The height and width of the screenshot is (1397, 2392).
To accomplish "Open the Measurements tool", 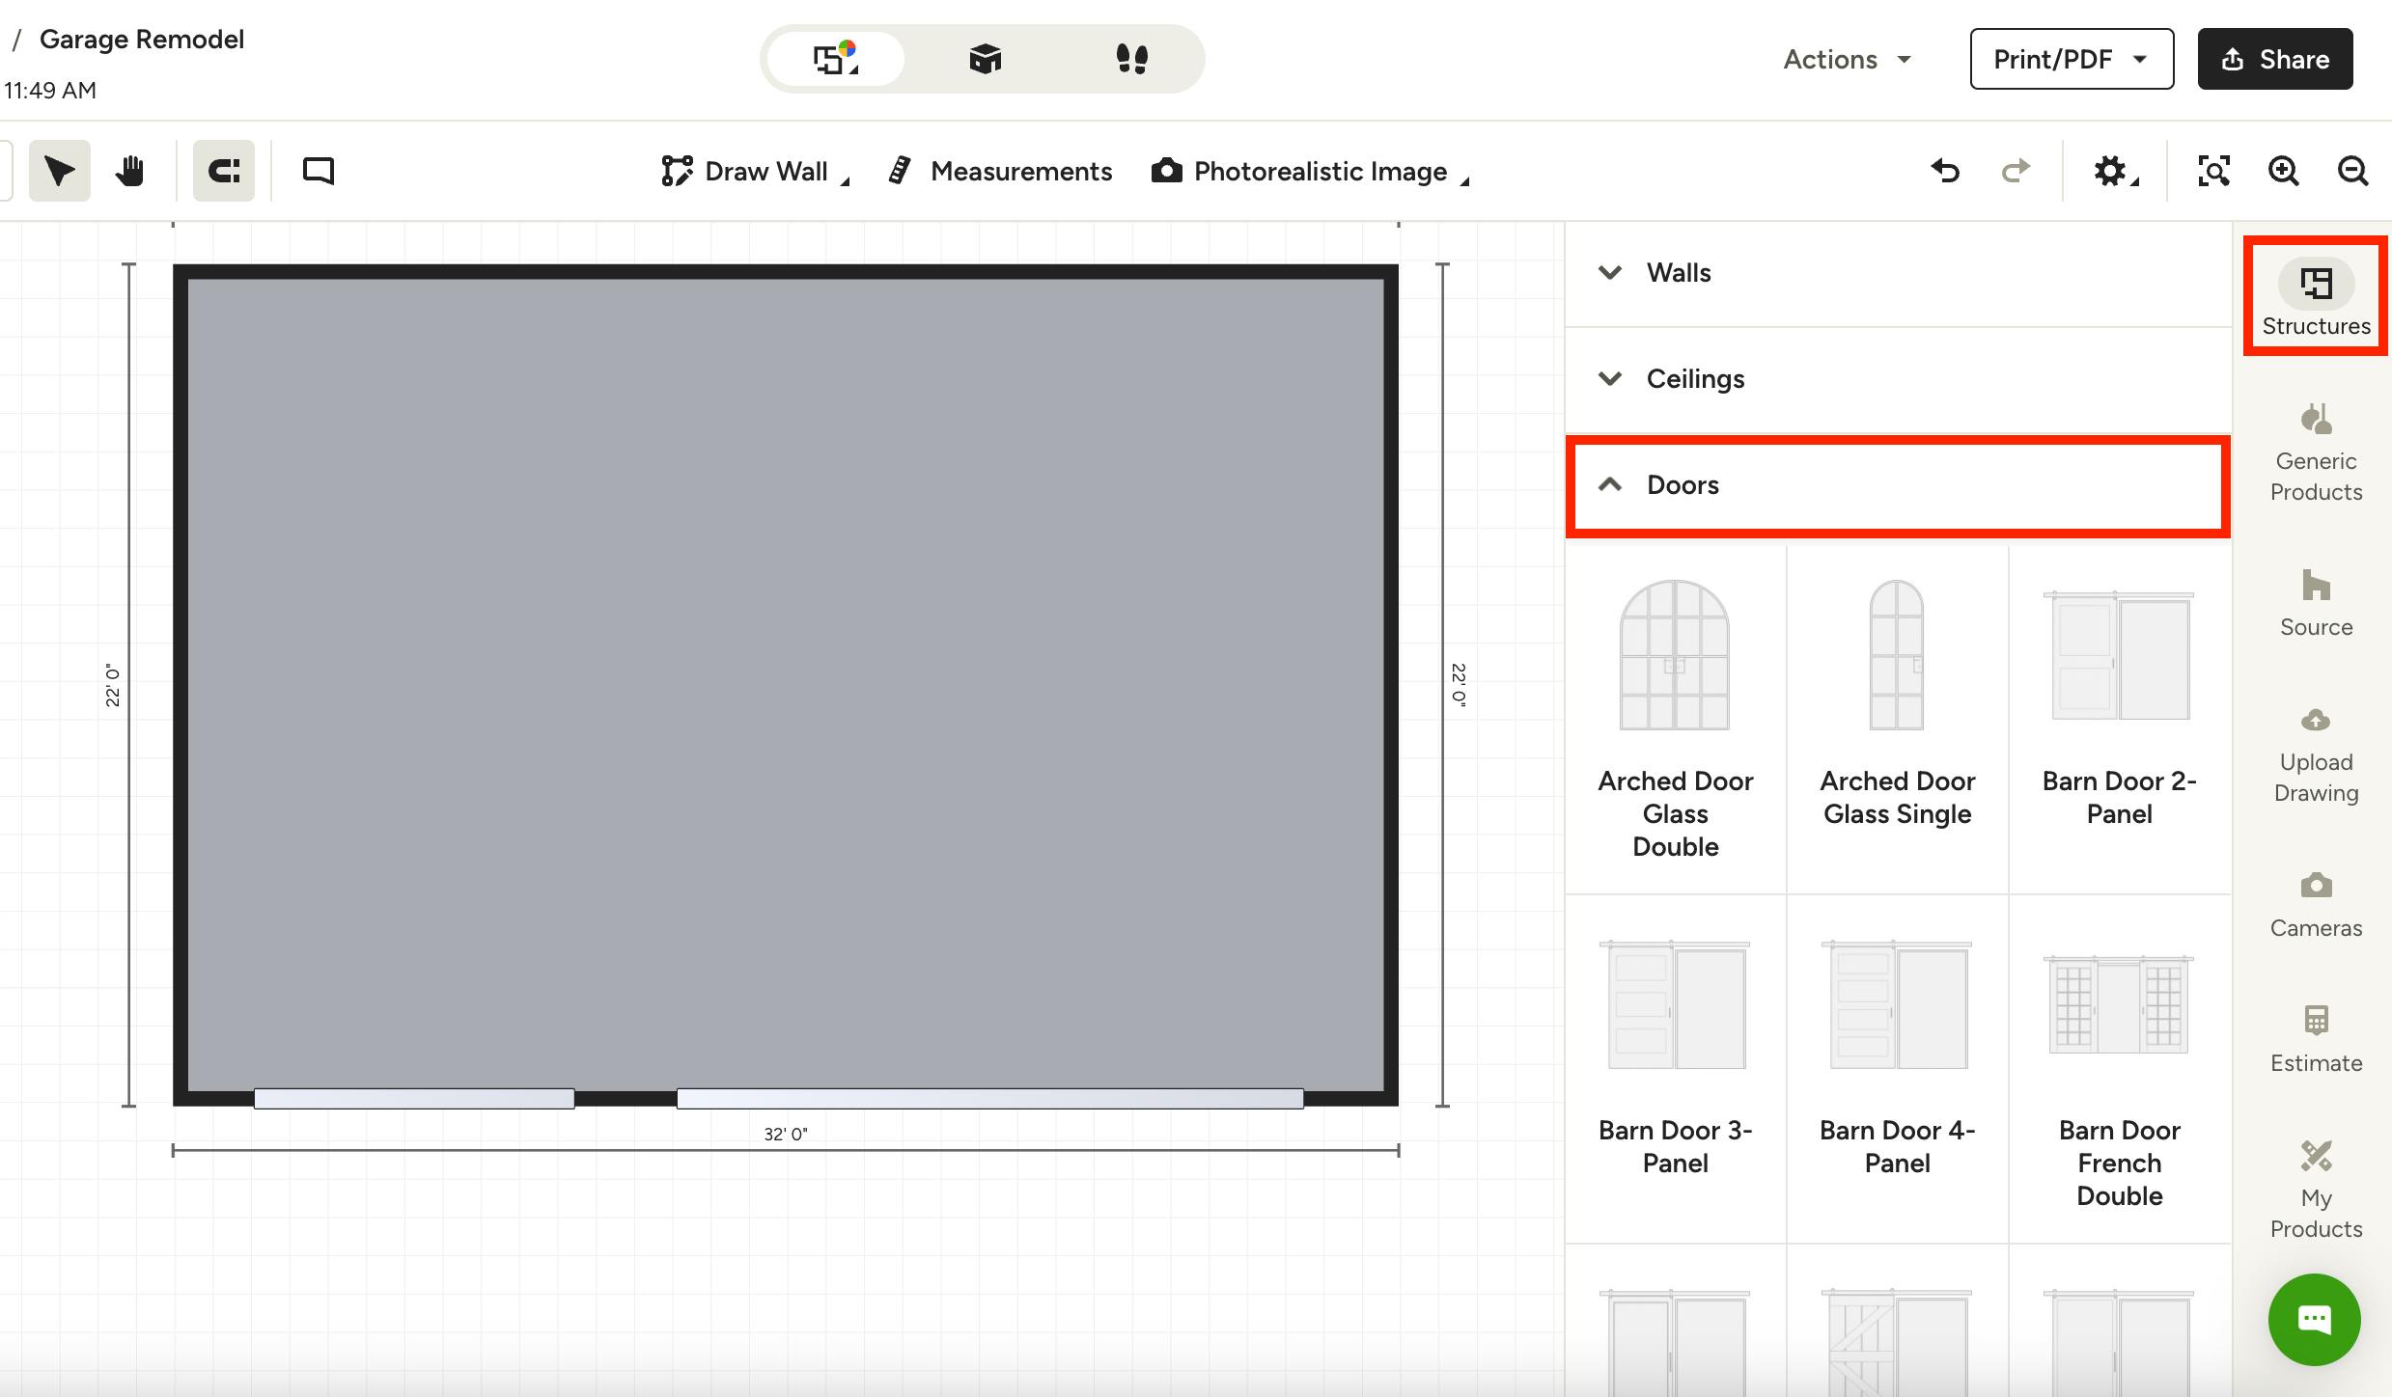I will coord(1000,171).
